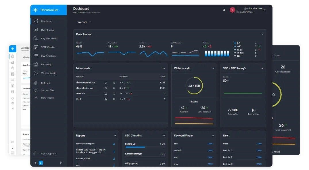Select the aktie nio keyword row
This screenshot has height=170, width=309.
coord(121,94)
